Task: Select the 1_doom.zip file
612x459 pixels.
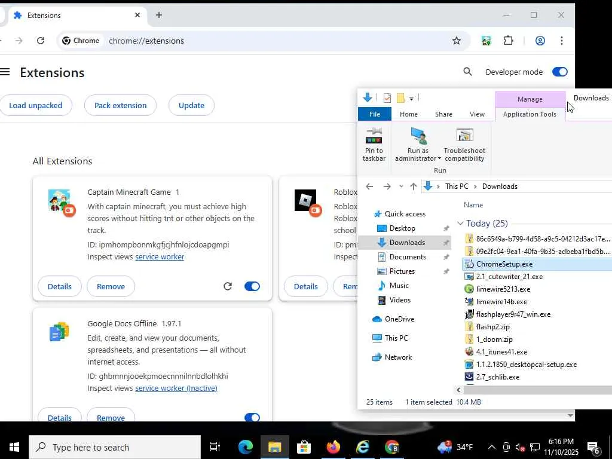Action: pos(494,339)
